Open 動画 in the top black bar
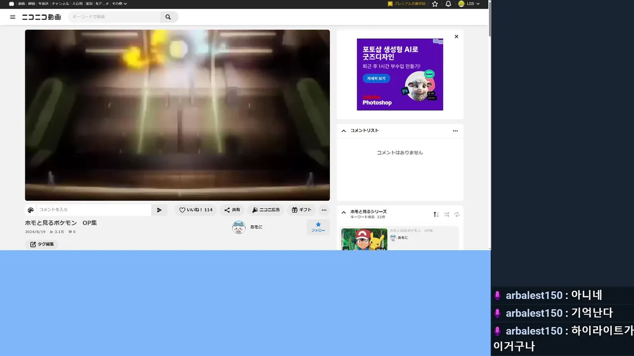Image resolution: width=634 pixels, height=356 pixels. [x=22, y=3]
